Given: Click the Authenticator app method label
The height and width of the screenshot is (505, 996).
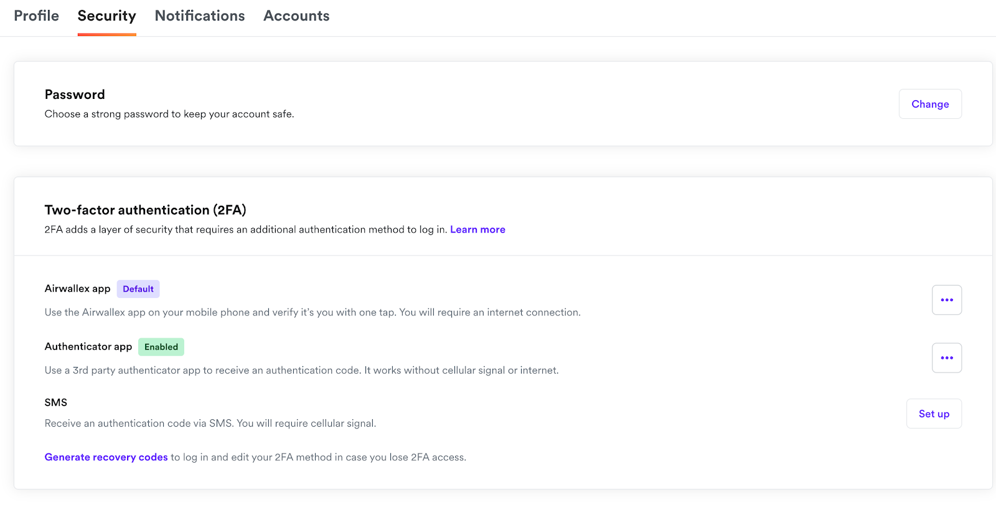Looking at the screenshot, I should pyautogui.click(x=88, y=346).
